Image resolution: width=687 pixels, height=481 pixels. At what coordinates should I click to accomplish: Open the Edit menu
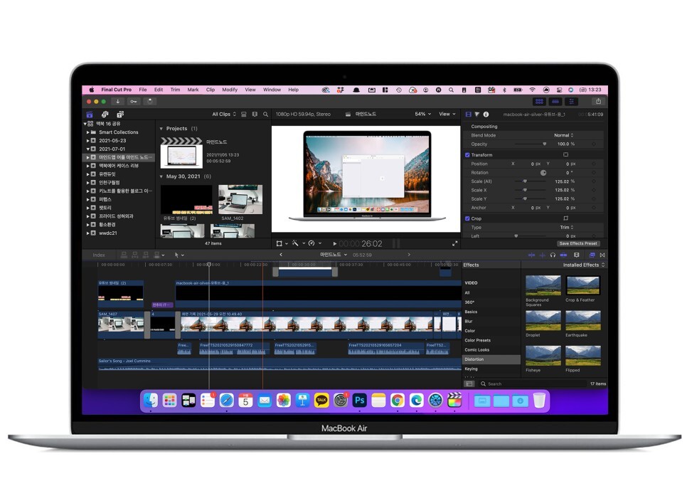coord(159,90)
